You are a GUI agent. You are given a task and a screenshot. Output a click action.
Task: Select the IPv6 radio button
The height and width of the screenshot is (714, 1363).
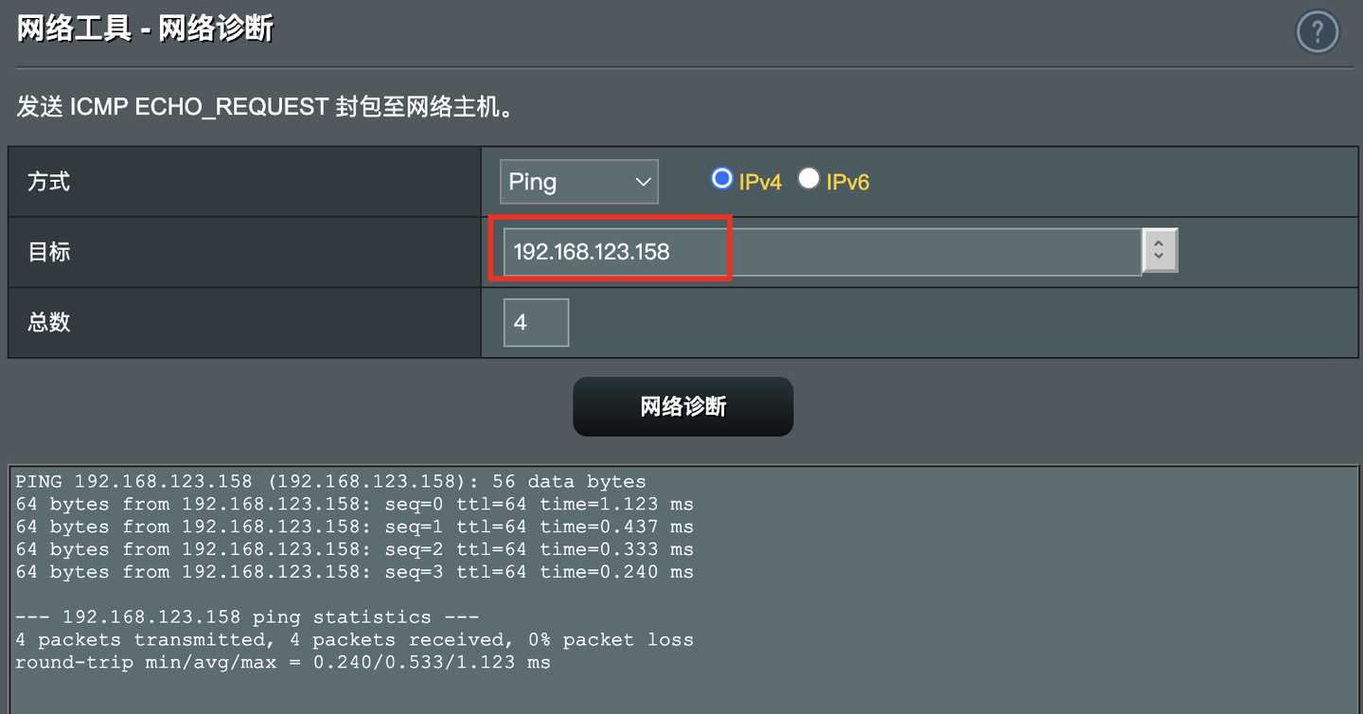pyautogui.click(x=807, y=178)
